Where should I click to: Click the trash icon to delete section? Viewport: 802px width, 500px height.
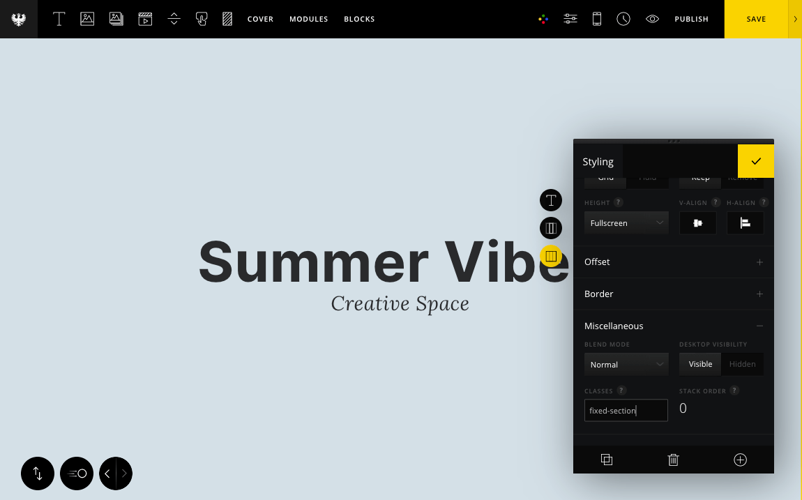673,460
